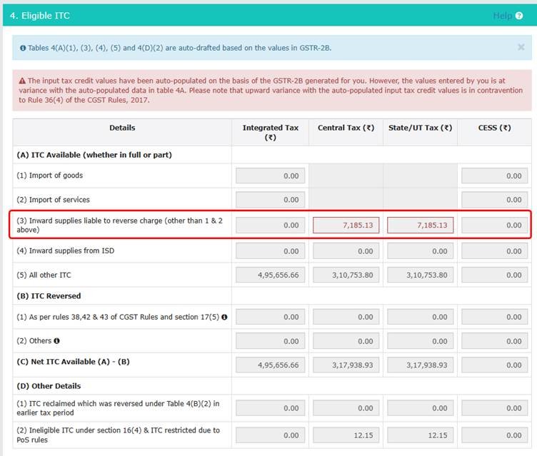This screenshot has height=456, width=537.
Task: Select Integrated Tax field for All other ITC
Action: click(271, 275)
